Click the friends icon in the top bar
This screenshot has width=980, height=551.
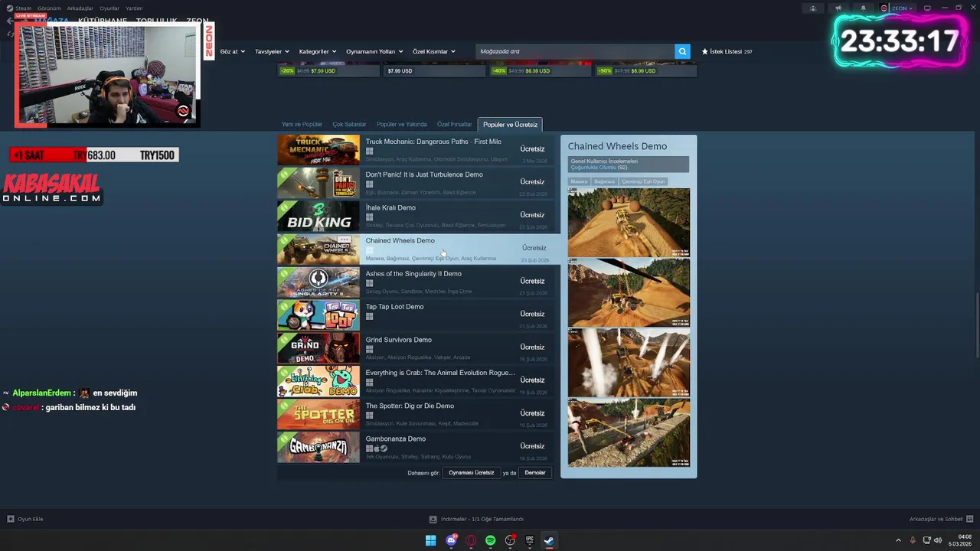click(x=813, y=8)
